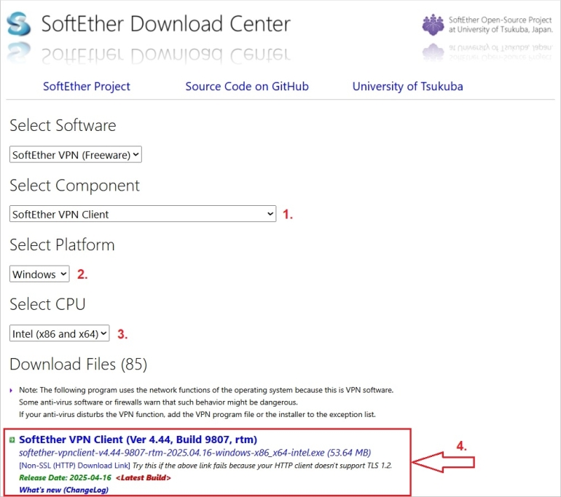
Task: Expand the Windows platform dropdown
Action: 39,274
